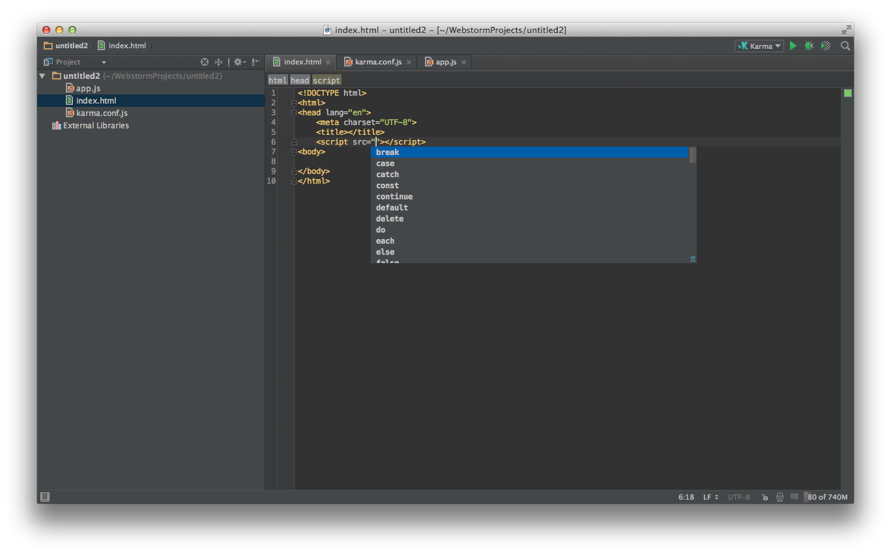This screenshot has height=555, width=891.
Task: Close the index.html tab
Action: pos(329,63)
